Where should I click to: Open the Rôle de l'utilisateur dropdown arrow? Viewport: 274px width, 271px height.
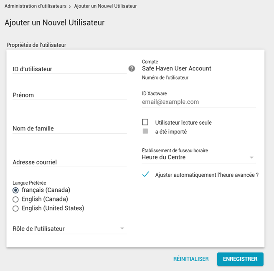[x=122, y=228]
